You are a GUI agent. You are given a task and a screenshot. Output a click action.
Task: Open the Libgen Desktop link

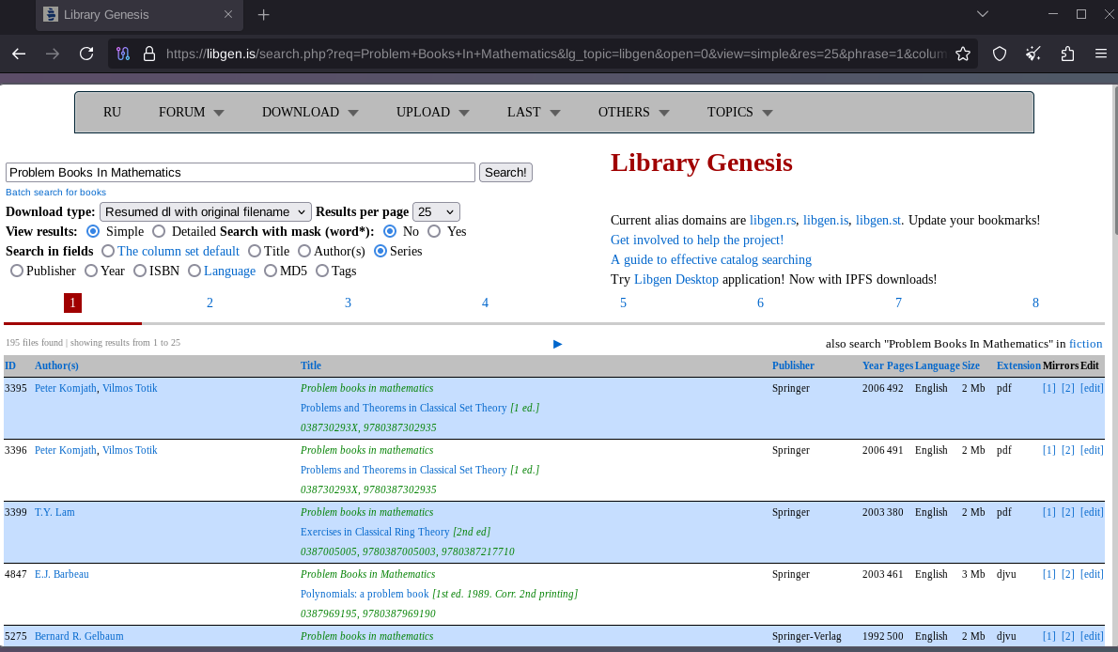675,280
